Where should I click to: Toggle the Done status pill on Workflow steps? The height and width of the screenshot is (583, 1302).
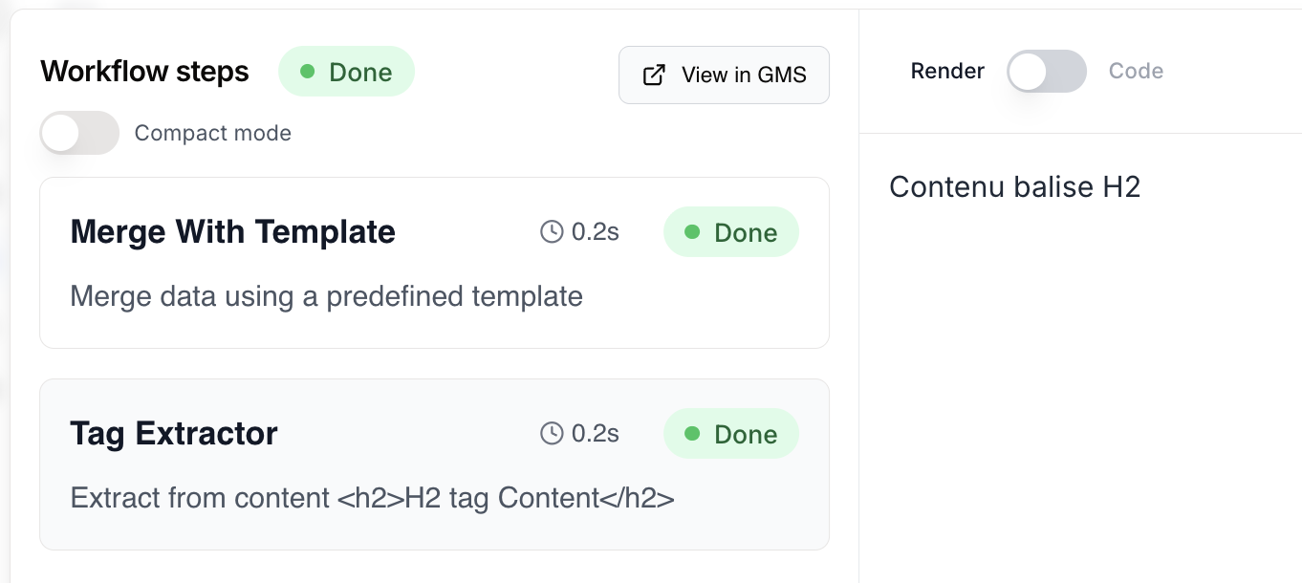coord(346,72)
